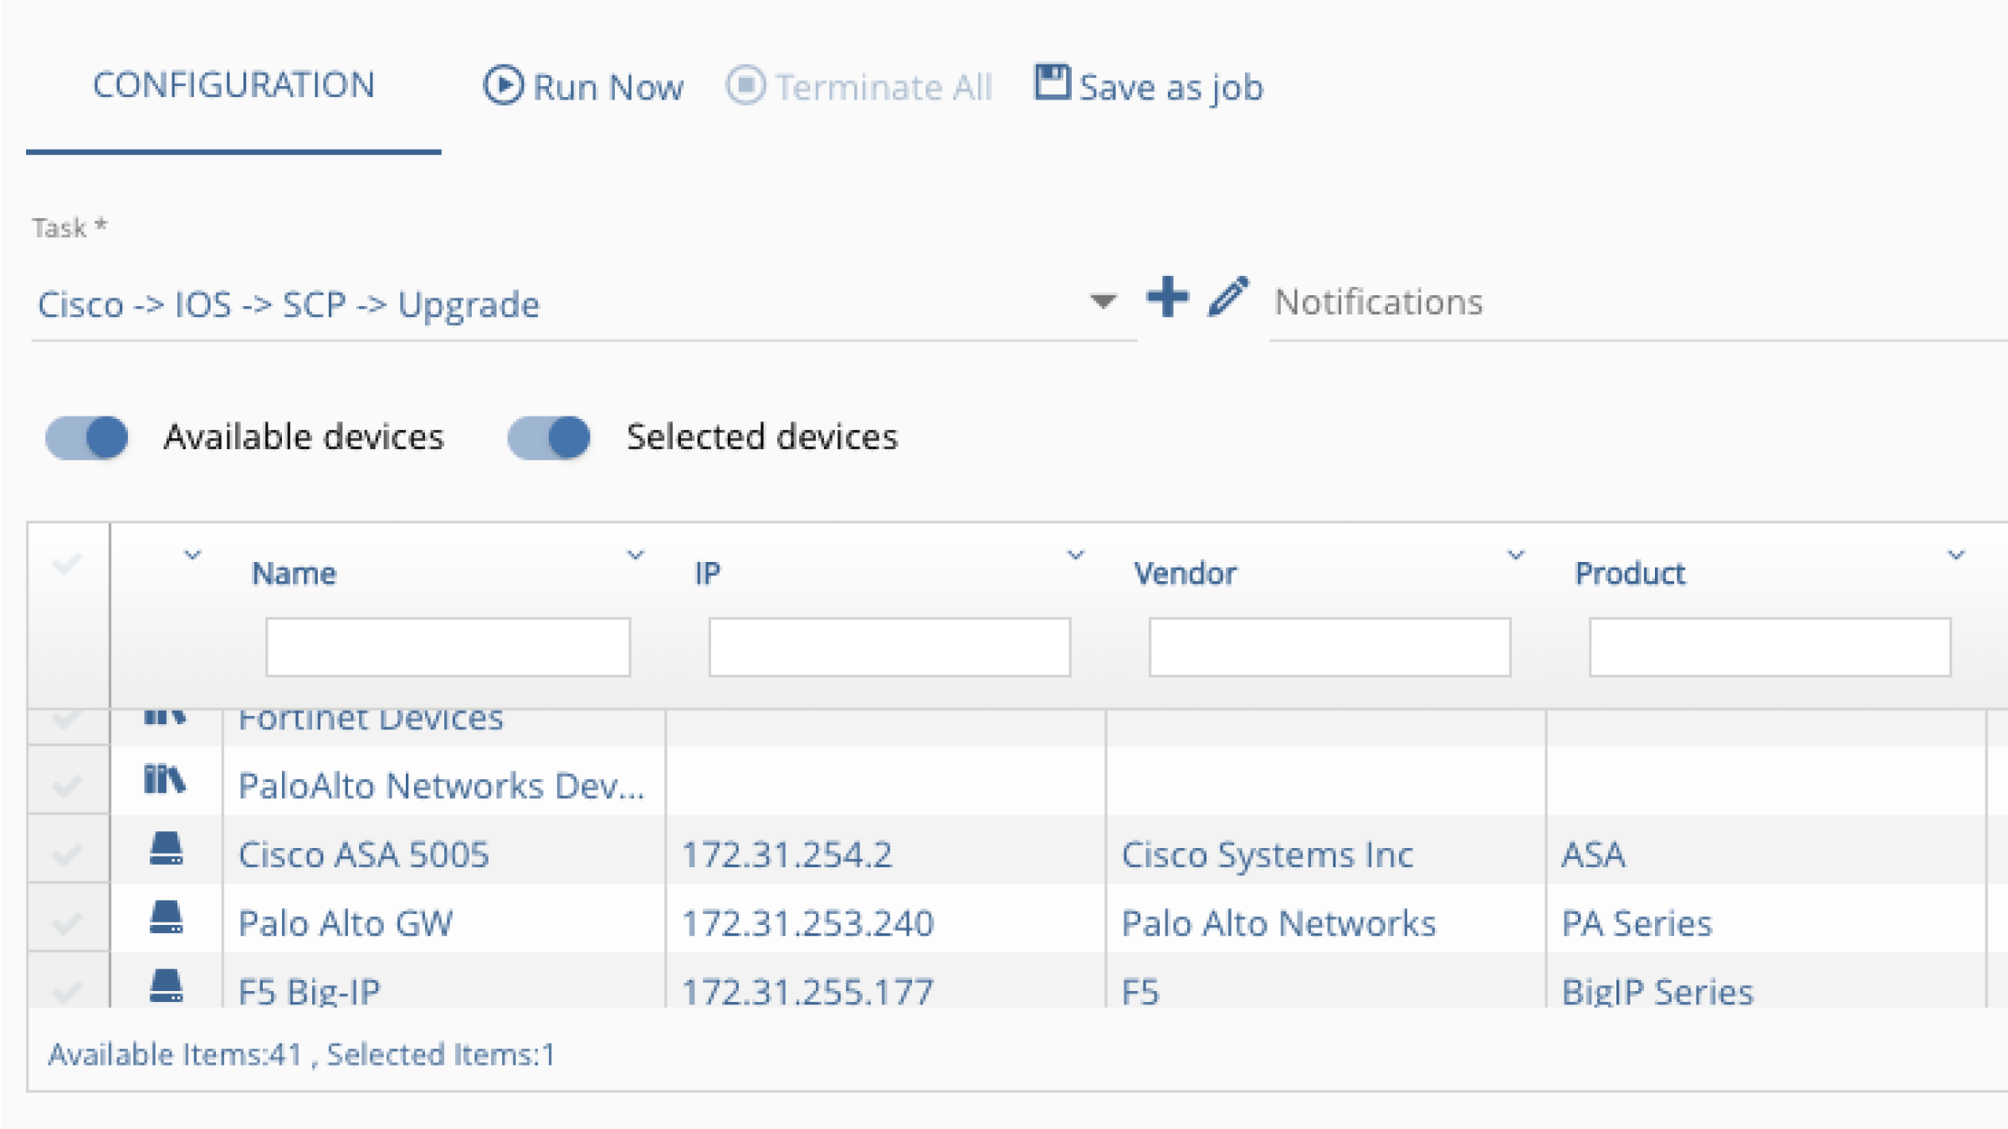
Task: Click the Cisco ASA 5005 device icon
Action: click(166, 849)
